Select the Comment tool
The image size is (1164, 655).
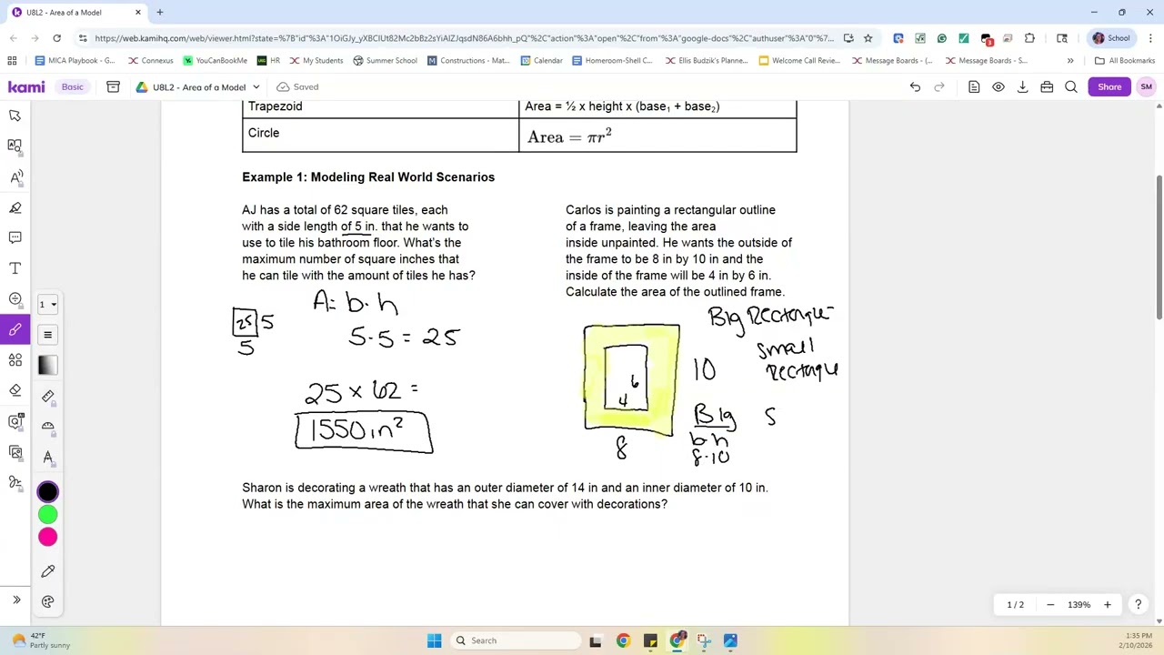click(x=15, y=237)
